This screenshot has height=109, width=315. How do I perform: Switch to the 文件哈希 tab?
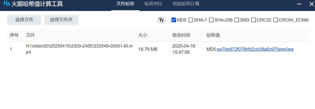click(125, 4)
